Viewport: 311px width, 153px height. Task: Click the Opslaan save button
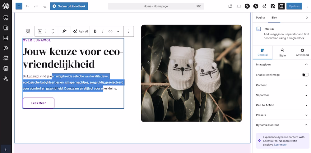tap(294, 6)
